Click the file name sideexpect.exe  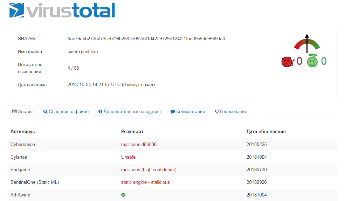(83, 52)
